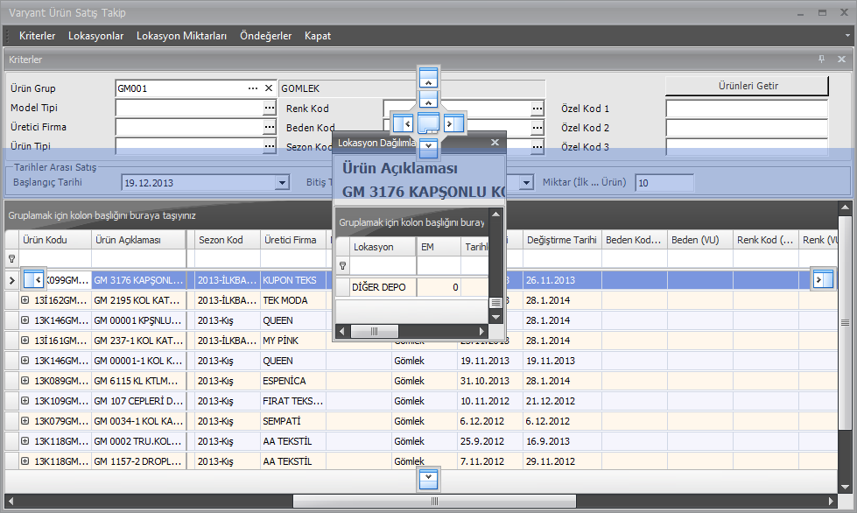Click into the Miktar quantity field
This screenshot has height=513, width=857.
tap(664, 183)
